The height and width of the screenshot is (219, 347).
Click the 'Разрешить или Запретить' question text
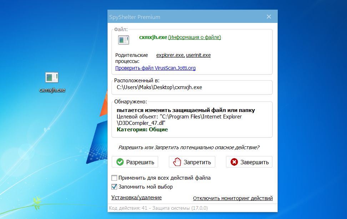[x=189, y=147]
